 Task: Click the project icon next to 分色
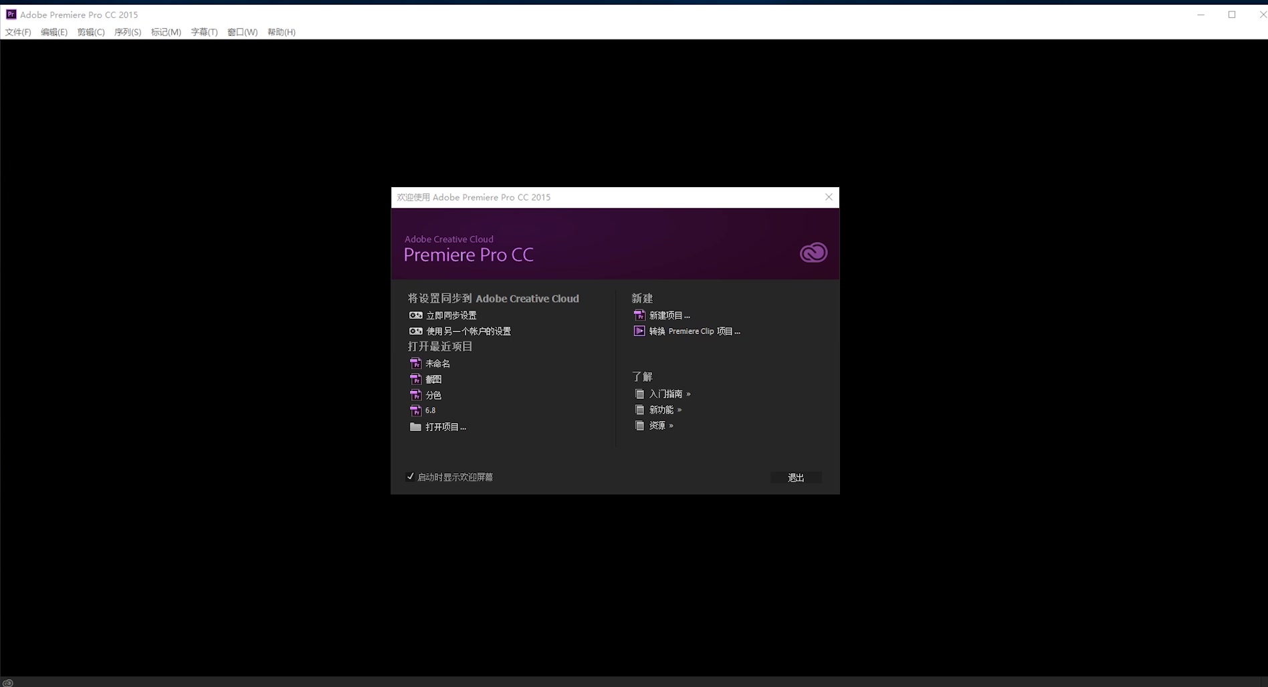(x=415, y=395)
